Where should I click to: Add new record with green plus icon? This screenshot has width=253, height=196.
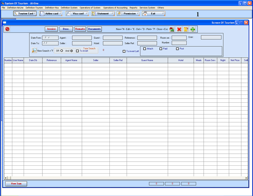click(193, 29)
